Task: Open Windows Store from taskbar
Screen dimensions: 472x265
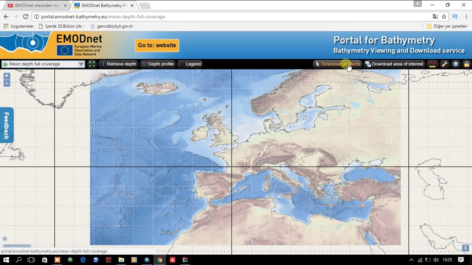Action: click(45, 260)
